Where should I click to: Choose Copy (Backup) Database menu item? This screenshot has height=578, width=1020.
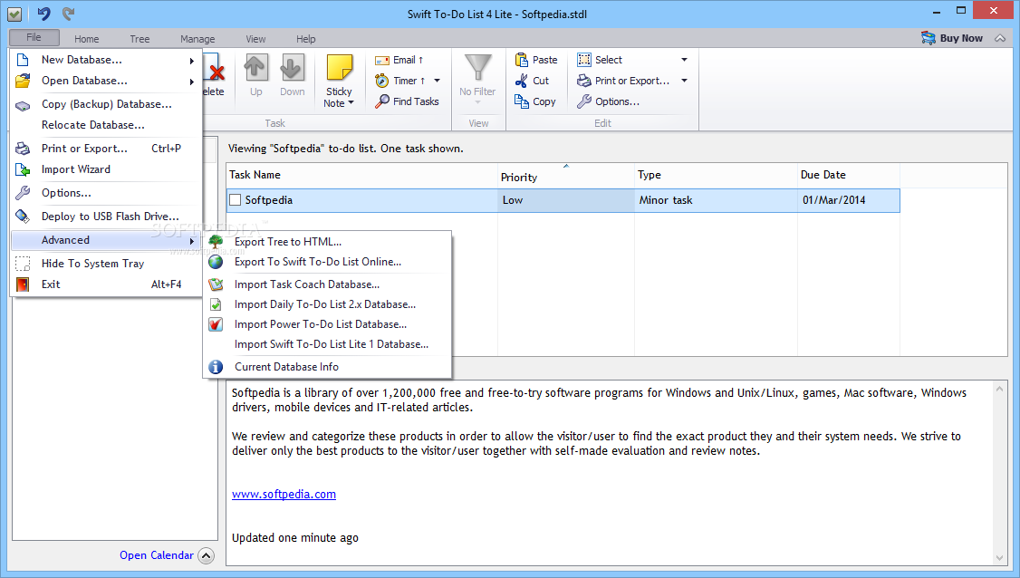tap(107, 104)
